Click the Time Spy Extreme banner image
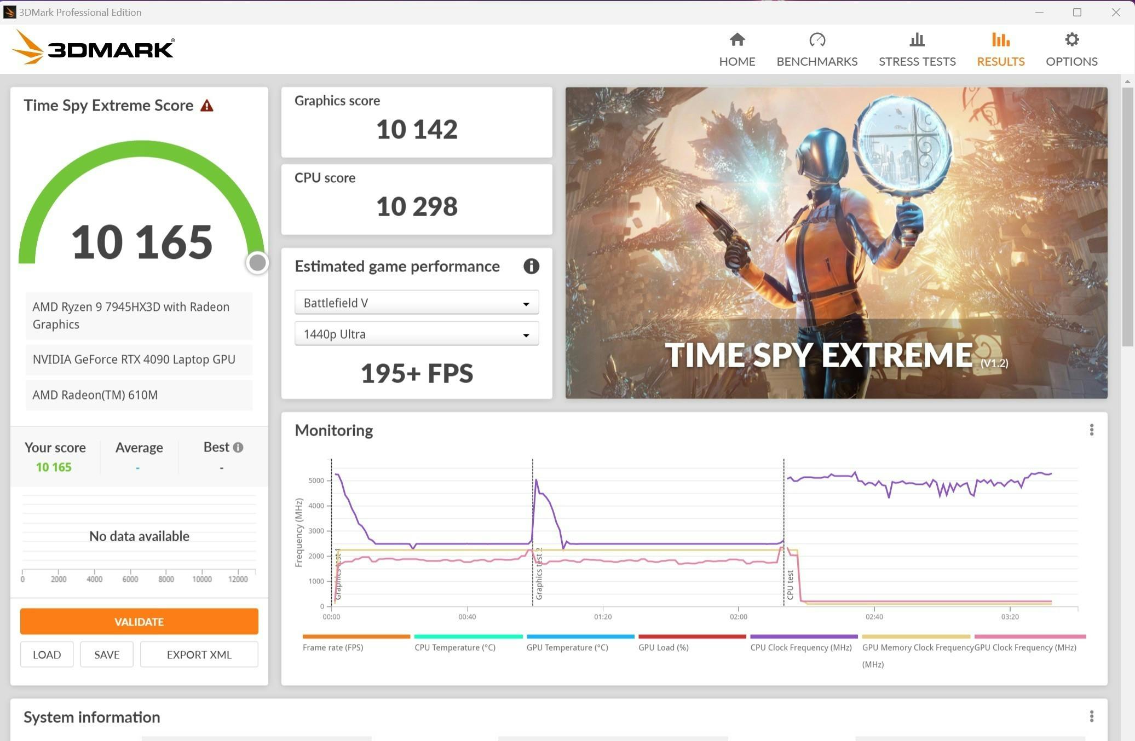This screenshot has height=741, width=1135. [836, 242]
